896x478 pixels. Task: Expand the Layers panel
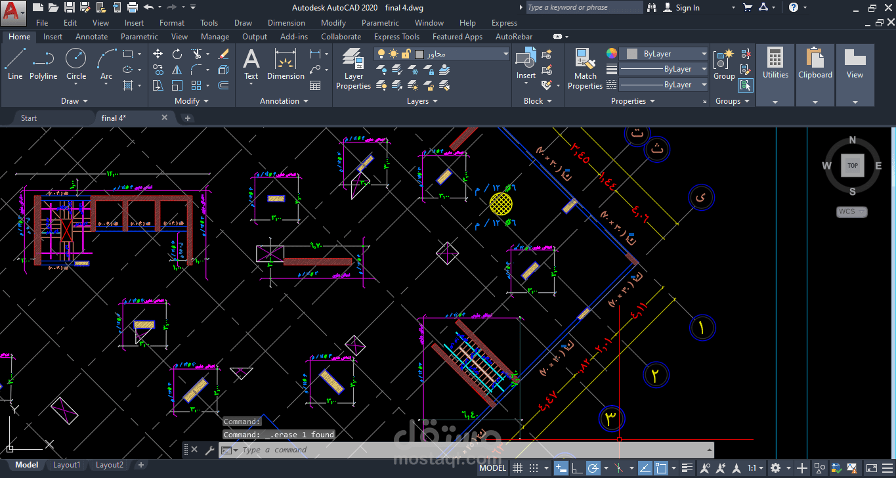(x=421, y=101)
